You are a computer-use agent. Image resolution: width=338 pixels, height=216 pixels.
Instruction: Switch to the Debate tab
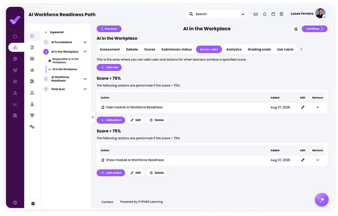coord(132,49)
